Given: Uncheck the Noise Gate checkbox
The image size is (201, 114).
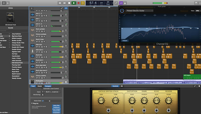Looking at the screenshot, I should 43,101.
